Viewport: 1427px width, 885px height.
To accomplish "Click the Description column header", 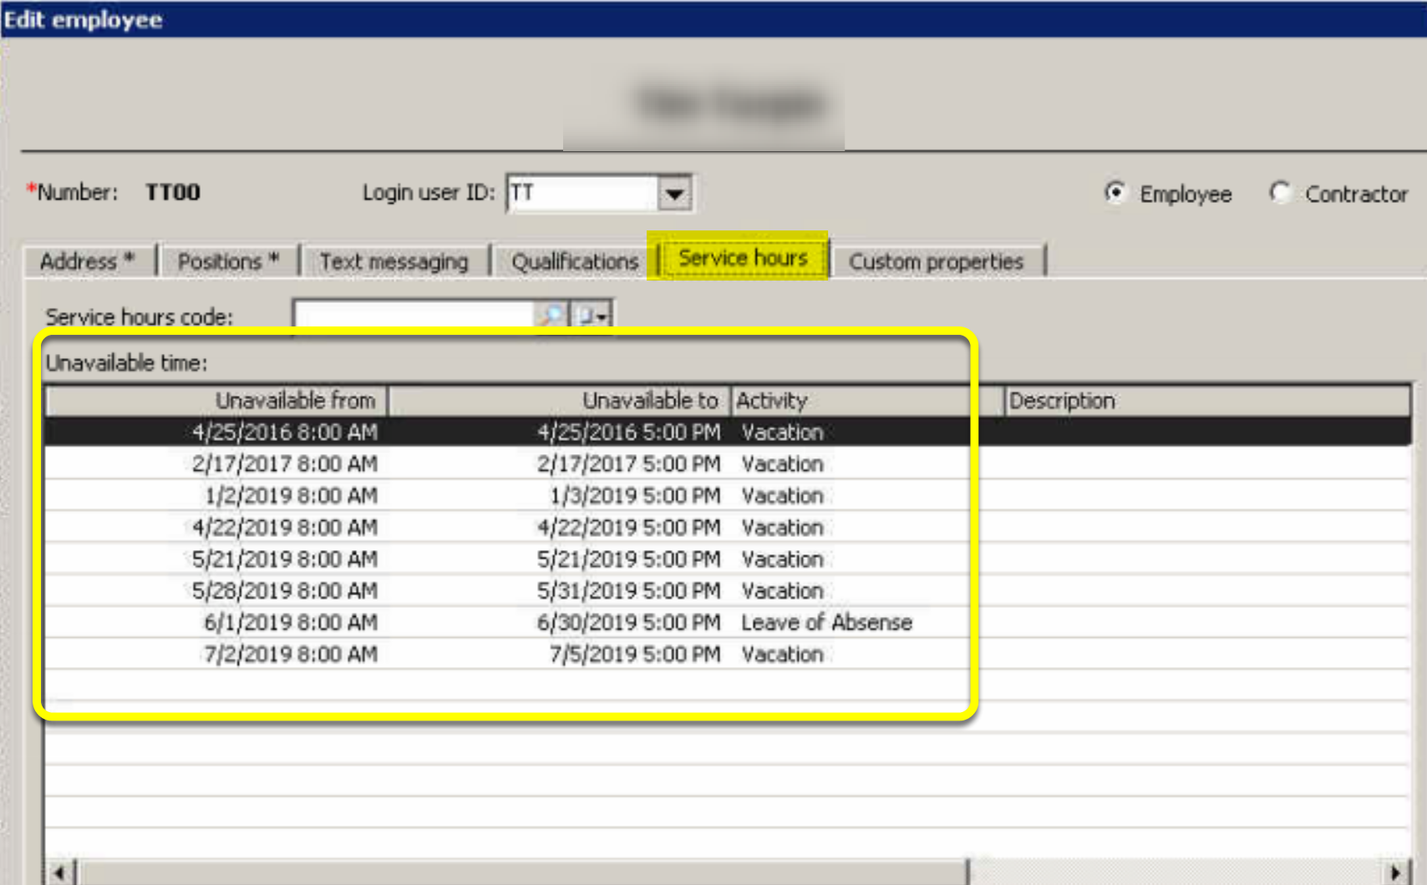I will [1206, 401].
